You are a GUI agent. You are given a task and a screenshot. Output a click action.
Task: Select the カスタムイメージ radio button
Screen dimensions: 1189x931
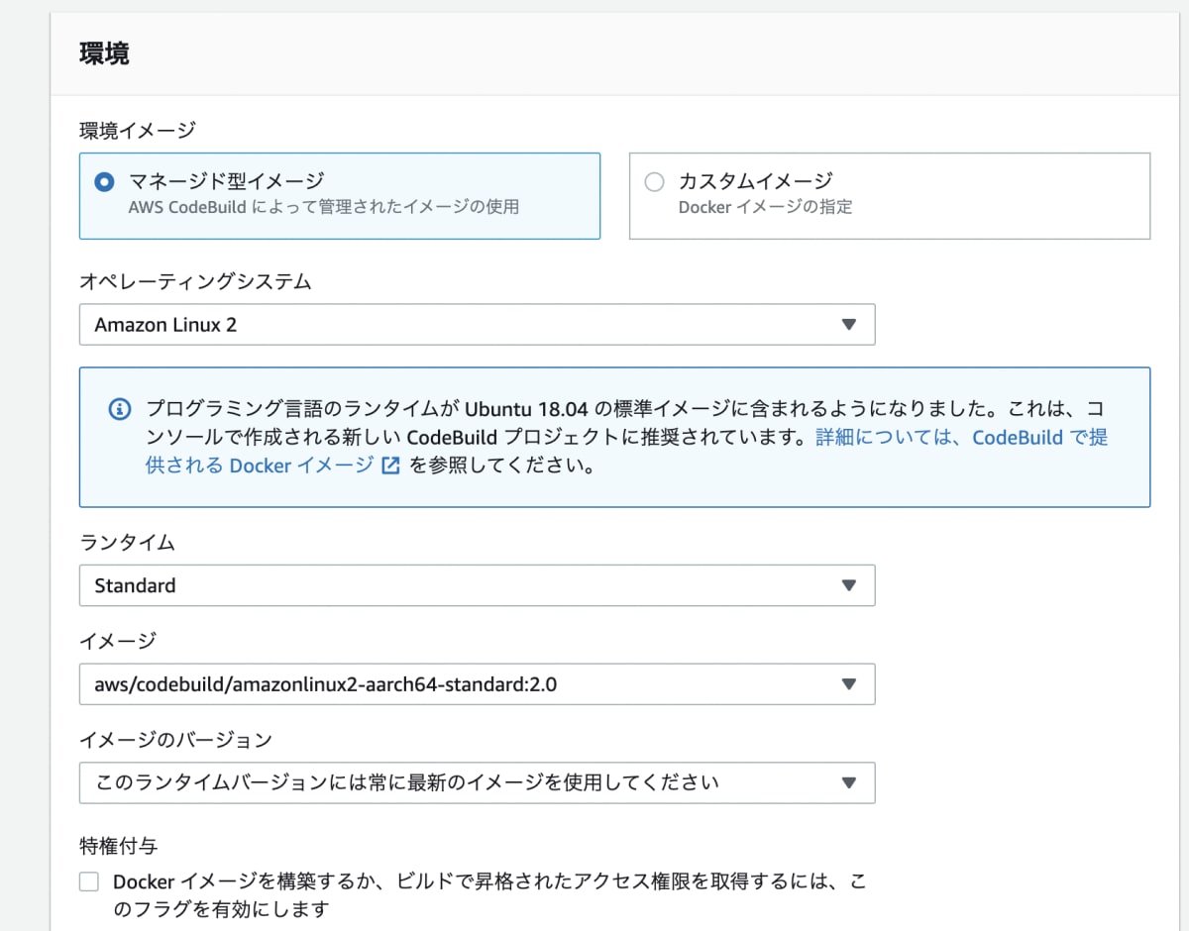coord(654,182)
